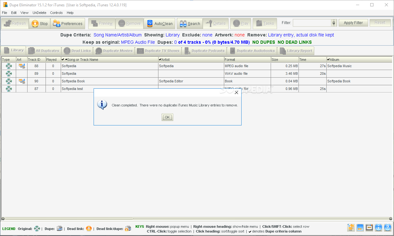394x236 pixels.
Task: Click the blue info icon at bottom right
Action: (x=379, y=227)
